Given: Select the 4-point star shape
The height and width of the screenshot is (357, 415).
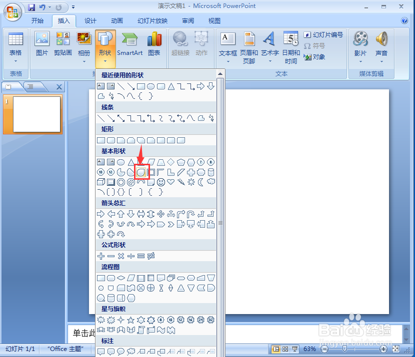Looking at the screenshot, I should click(121, 320).
